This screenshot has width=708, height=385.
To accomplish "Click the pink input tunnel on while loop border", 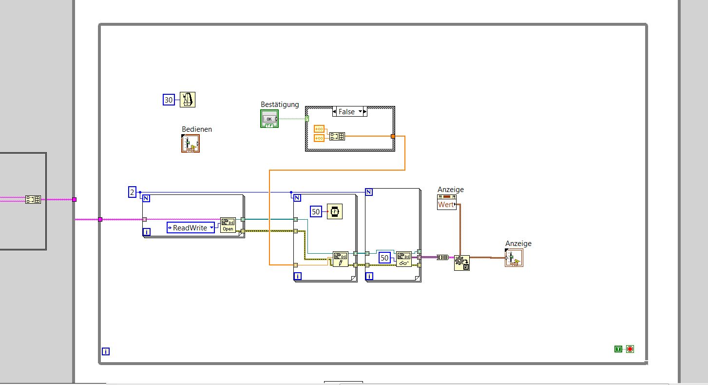I will 100,219.
